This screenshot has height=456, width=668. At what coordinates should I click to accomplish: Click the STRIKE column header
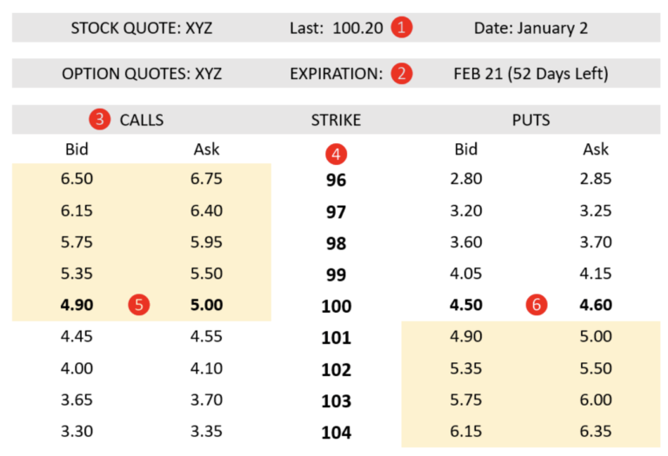pyautogui.click(x=336, y=120)
